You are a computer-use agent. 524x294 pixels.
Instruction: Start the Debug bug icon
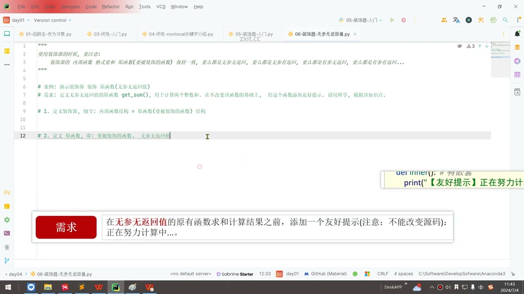pos(404,20)
